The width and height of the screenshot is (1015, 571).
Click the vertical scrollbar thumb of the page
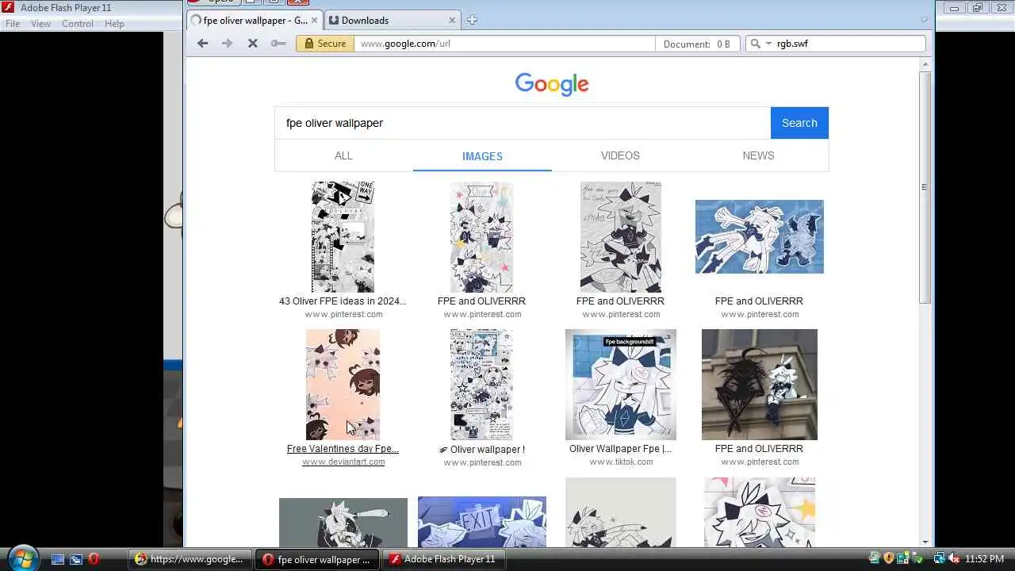[x=925, y=187]
